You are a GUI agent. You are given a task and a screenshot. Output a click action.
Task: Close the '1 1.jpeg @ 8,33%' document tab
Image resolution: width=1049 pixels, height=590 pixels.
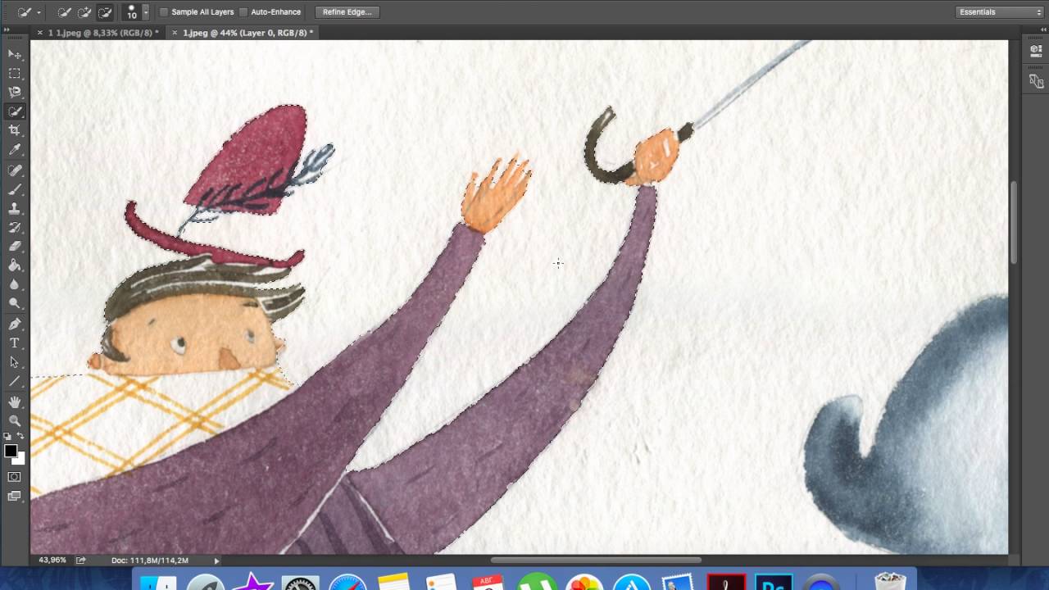tap(39, 33)
